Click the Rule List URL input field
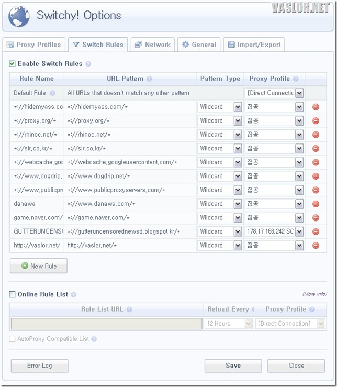Screen dimensions: 337x387 [106, 324]
